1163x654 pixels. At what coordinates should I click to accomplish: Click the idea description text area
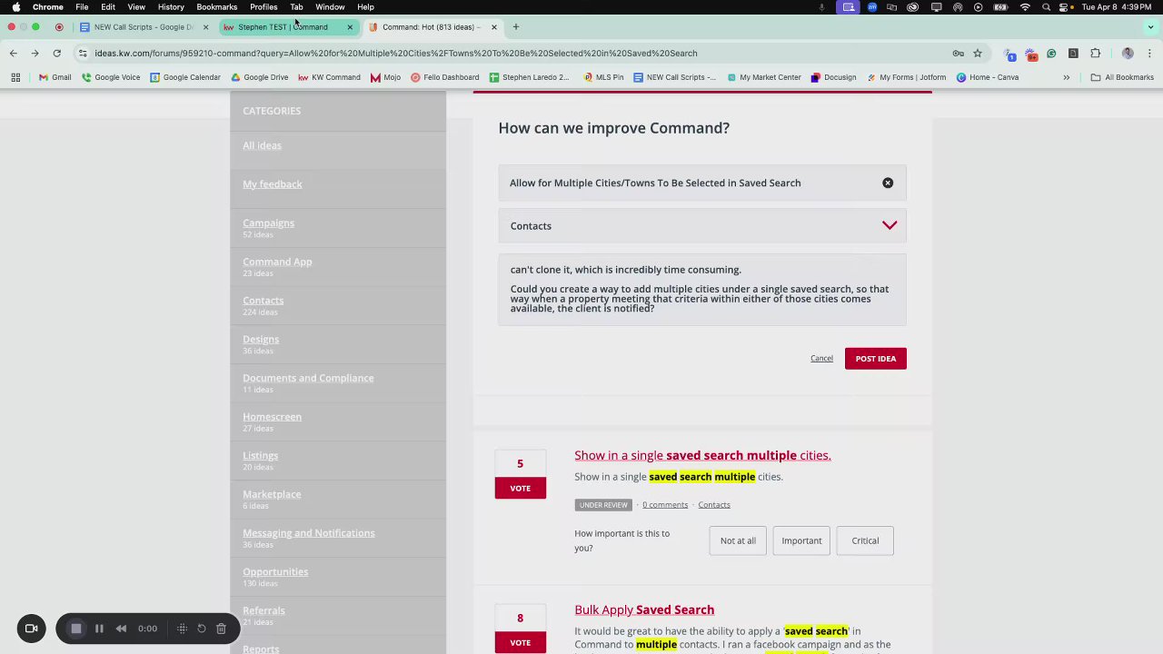(x=702, y=290)
